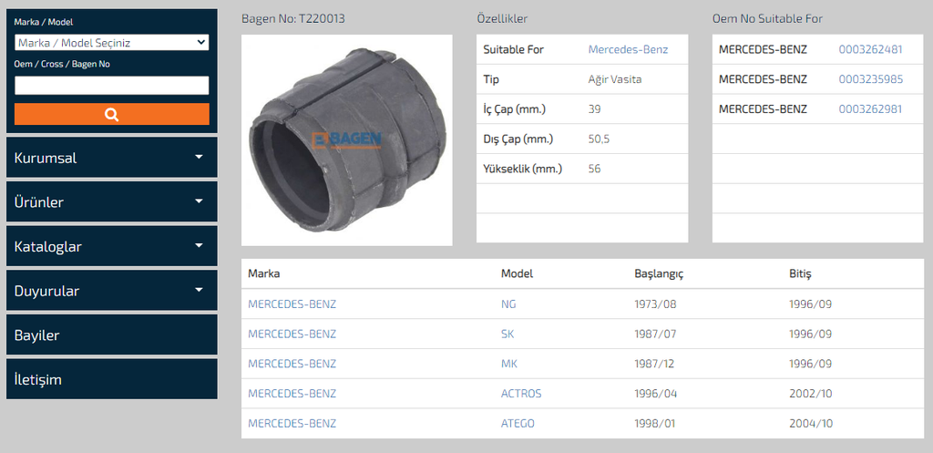Go to the Bayiler page

pyautogui.click(x=112, y=335)
